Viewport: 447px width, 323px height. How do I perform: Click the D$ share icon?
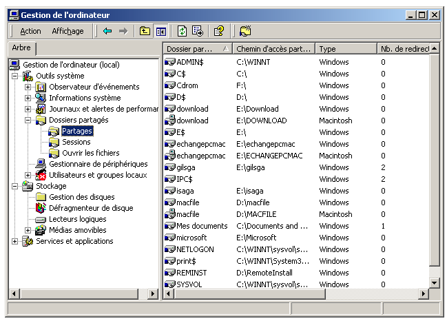click(x=170, y=97)
